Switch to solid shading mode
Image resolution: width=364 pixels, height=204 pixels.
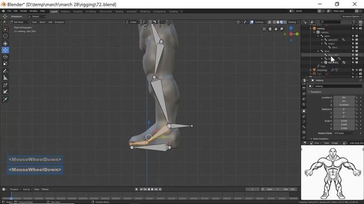[x=278, y=22]
